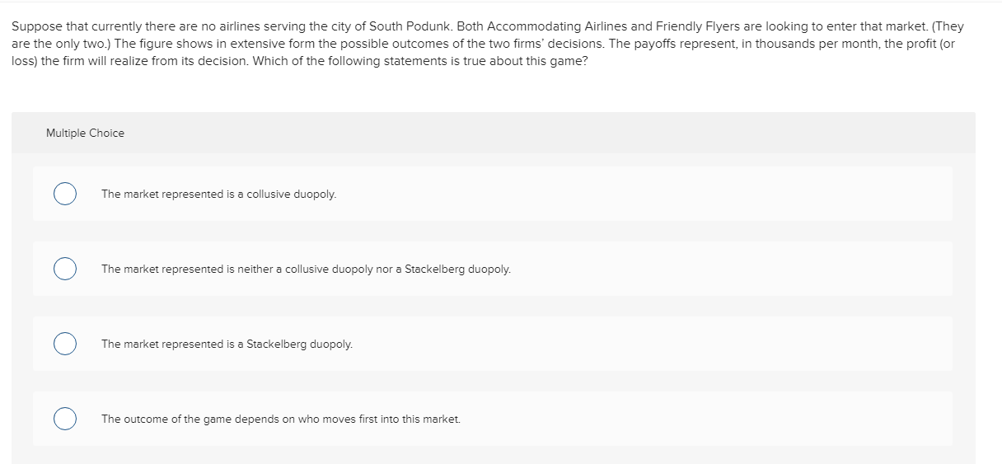Mark the Stackelberg duopoly radio button
This screenshot has width=1002, height=464.
(x=66, y=344)
